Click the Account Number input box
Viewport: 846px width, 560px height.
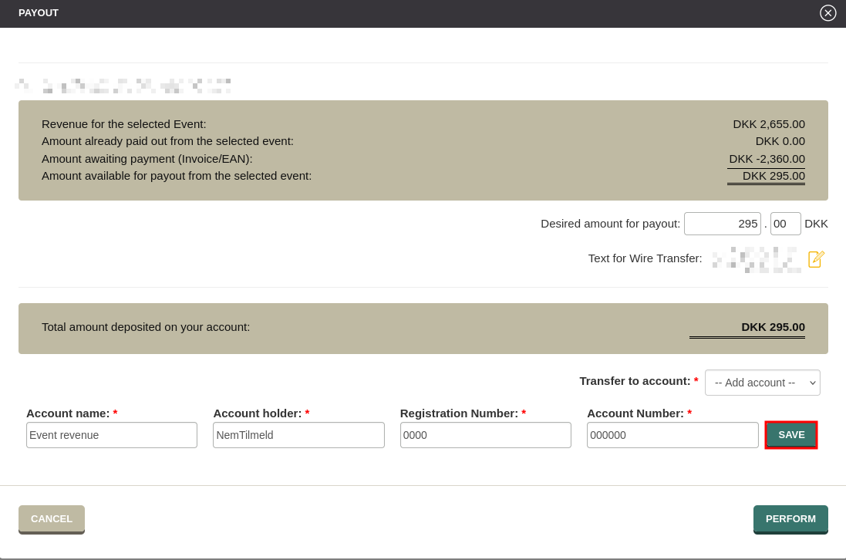pyautogui.click(x=672, y=435)
